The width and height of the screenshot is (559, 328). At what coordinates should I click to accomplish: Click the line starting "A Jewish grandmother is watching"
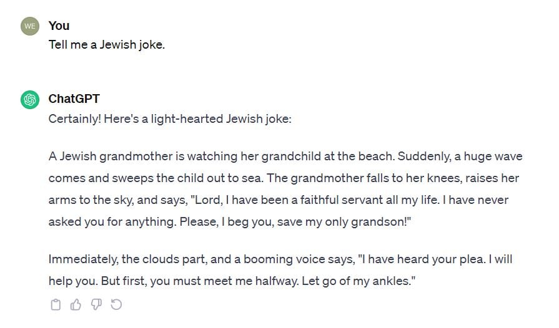[285, 157]
